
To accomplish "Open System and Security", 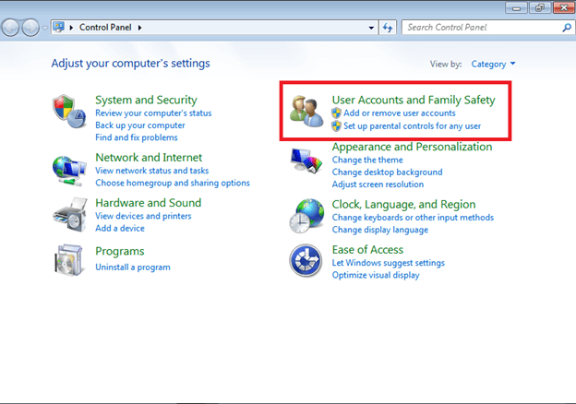I will pyautogui.click(x=146, y=100).
